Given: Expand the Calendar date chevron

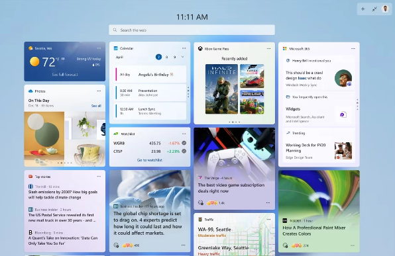Looking at the screenshot, I should 183,57.
